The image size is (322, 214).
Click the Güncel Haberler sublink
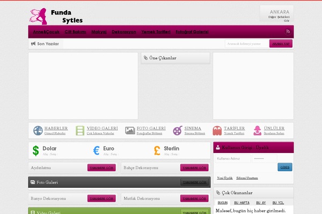pyautogui.click(x=55, y=133)
